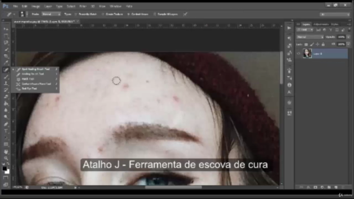The image size is (354, 199).
Task: Turn layer filtering on or off
Action: click(x=349, y=29)
